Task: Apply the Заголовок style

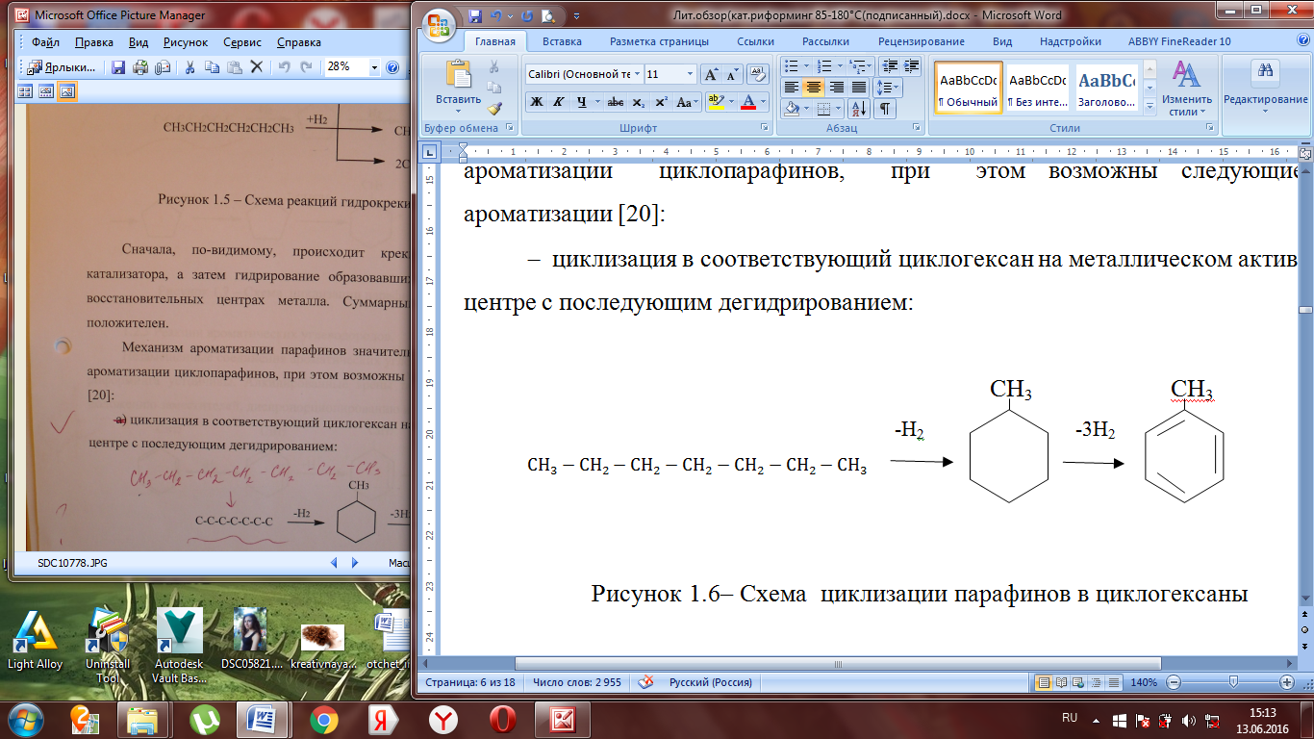Action: 1105,88
